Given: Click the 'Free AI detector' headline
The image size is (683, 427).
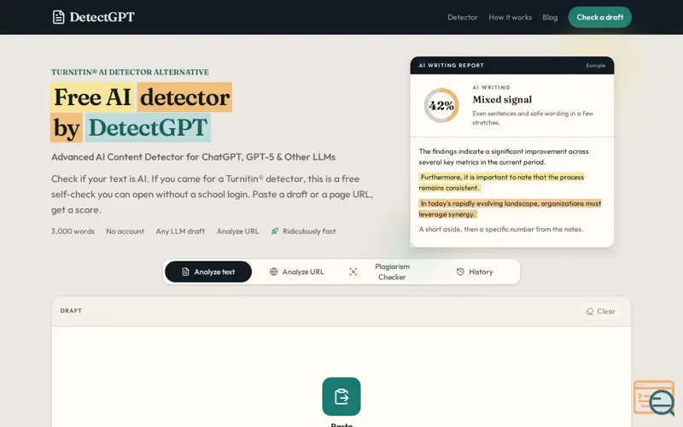Looking at the screenshot, I should coord(142,97).
